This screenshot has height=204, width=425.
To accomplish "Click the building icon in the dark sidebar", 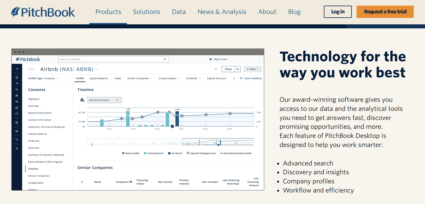I will (x=17, y=77).
